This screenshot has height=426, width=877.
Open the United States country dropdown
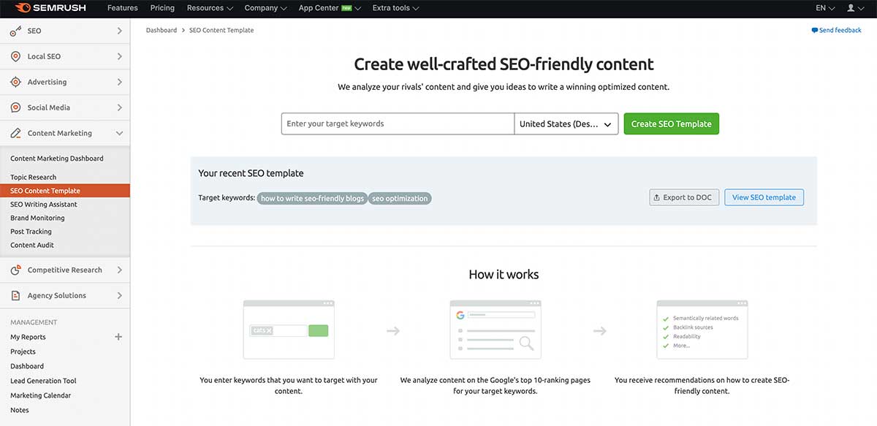click(x=566, y=123)
